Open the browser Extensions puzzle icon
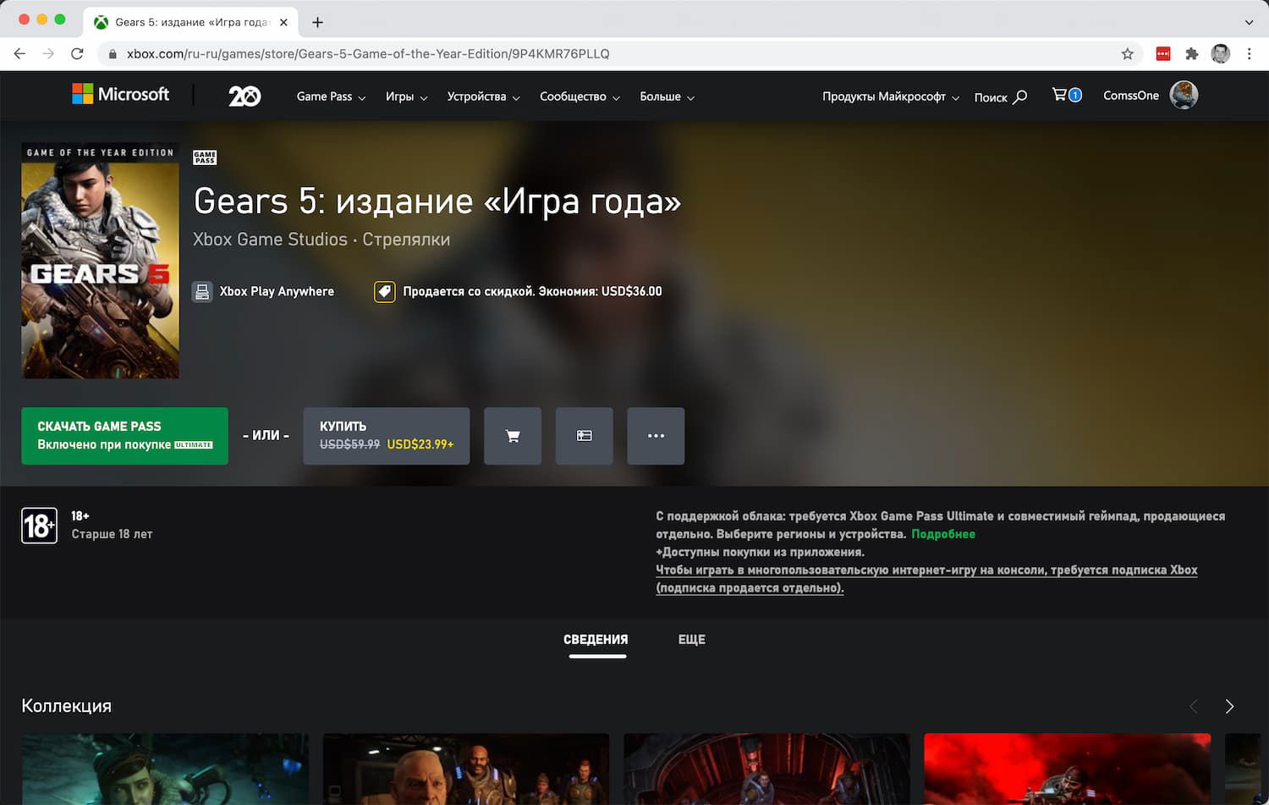 point(1192,54)
